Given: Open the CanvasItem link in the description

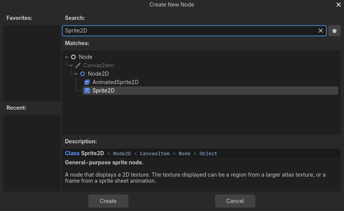Looking at the screenshot, I should 154,154.
